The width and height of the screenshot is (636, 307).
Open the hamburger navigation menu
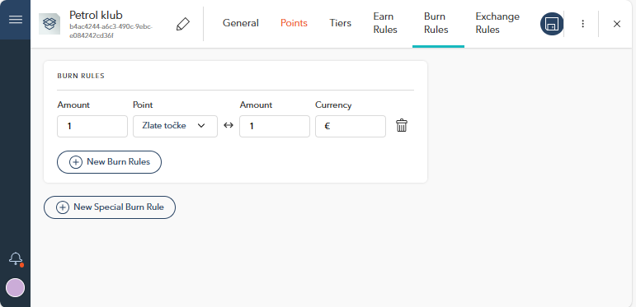click(16, 20)
